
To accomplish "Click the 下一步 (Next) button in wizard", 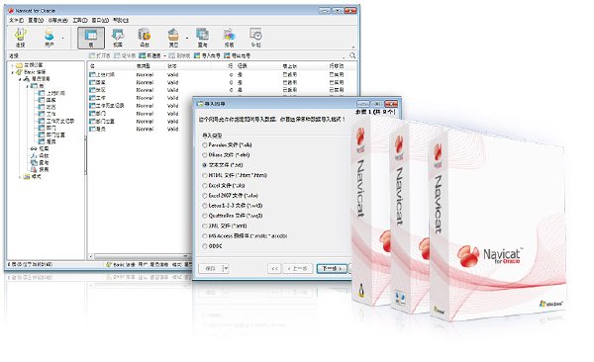I will 332,268.
